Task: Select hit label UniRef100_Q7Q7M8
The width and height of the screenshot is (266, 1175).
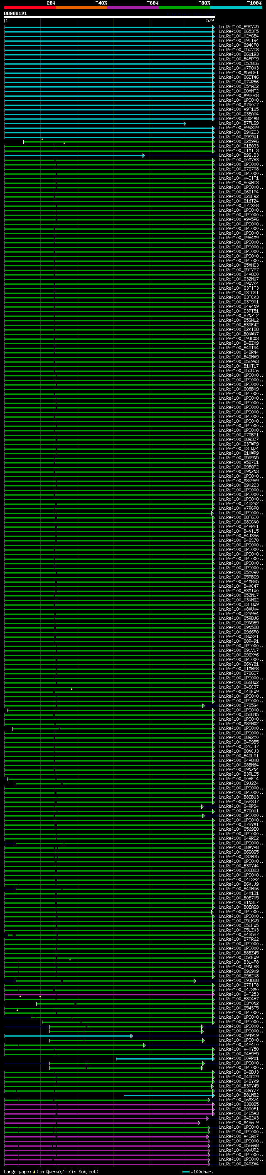Action: [x=239, y=169]
